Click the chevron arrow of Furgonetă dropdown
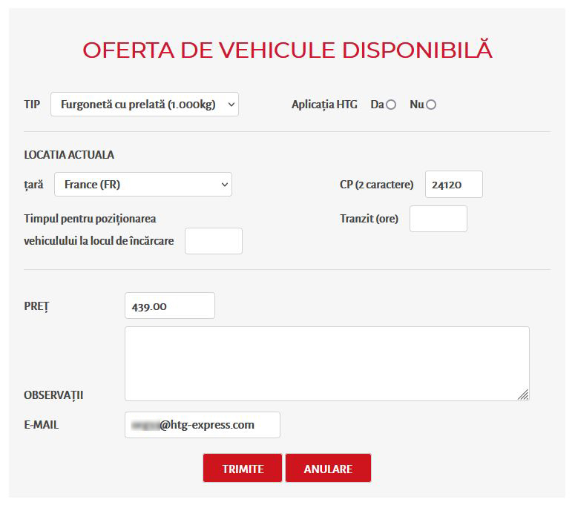The image size is (575, 505). click(x=231, y=105)
